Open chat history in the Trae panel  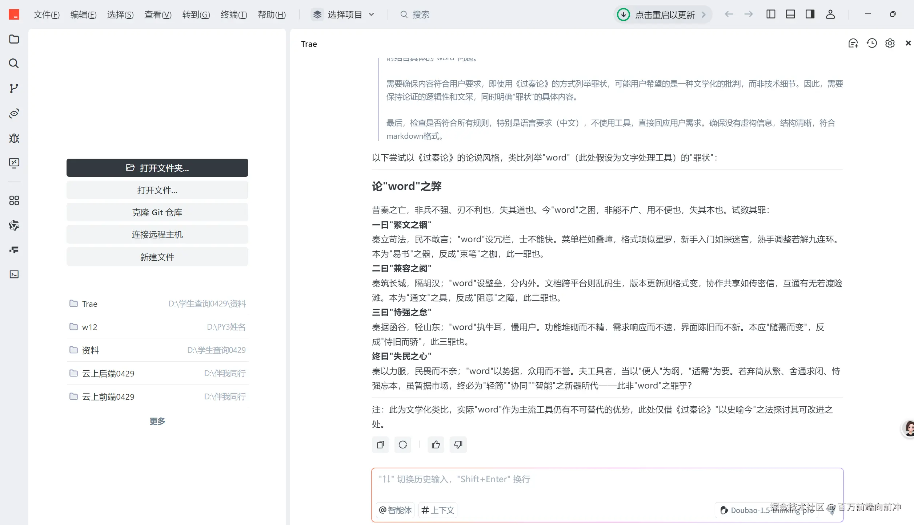pyautogui.click(x=871, y=43)
